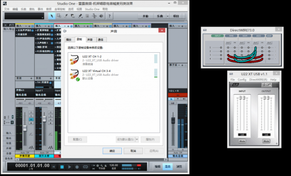Toggle power of 人声均衡 3 insert

pyautogui.click(x=52, y=43)
